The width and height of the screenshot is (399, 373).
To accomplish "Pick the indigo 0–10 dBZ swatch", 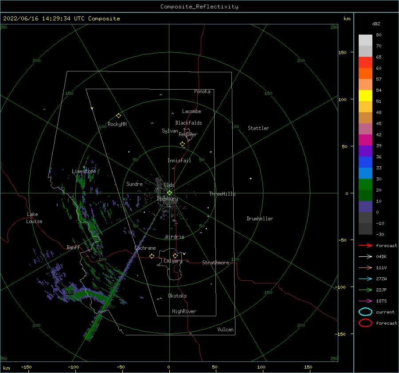I will point(365,207).
